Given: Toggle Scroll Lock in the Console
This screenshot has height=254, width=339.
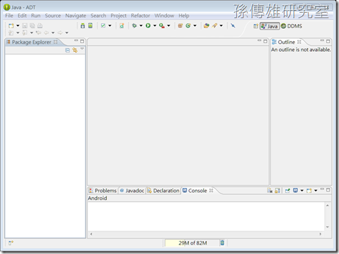Looking at the screenshot, I should tap(277, 191).
